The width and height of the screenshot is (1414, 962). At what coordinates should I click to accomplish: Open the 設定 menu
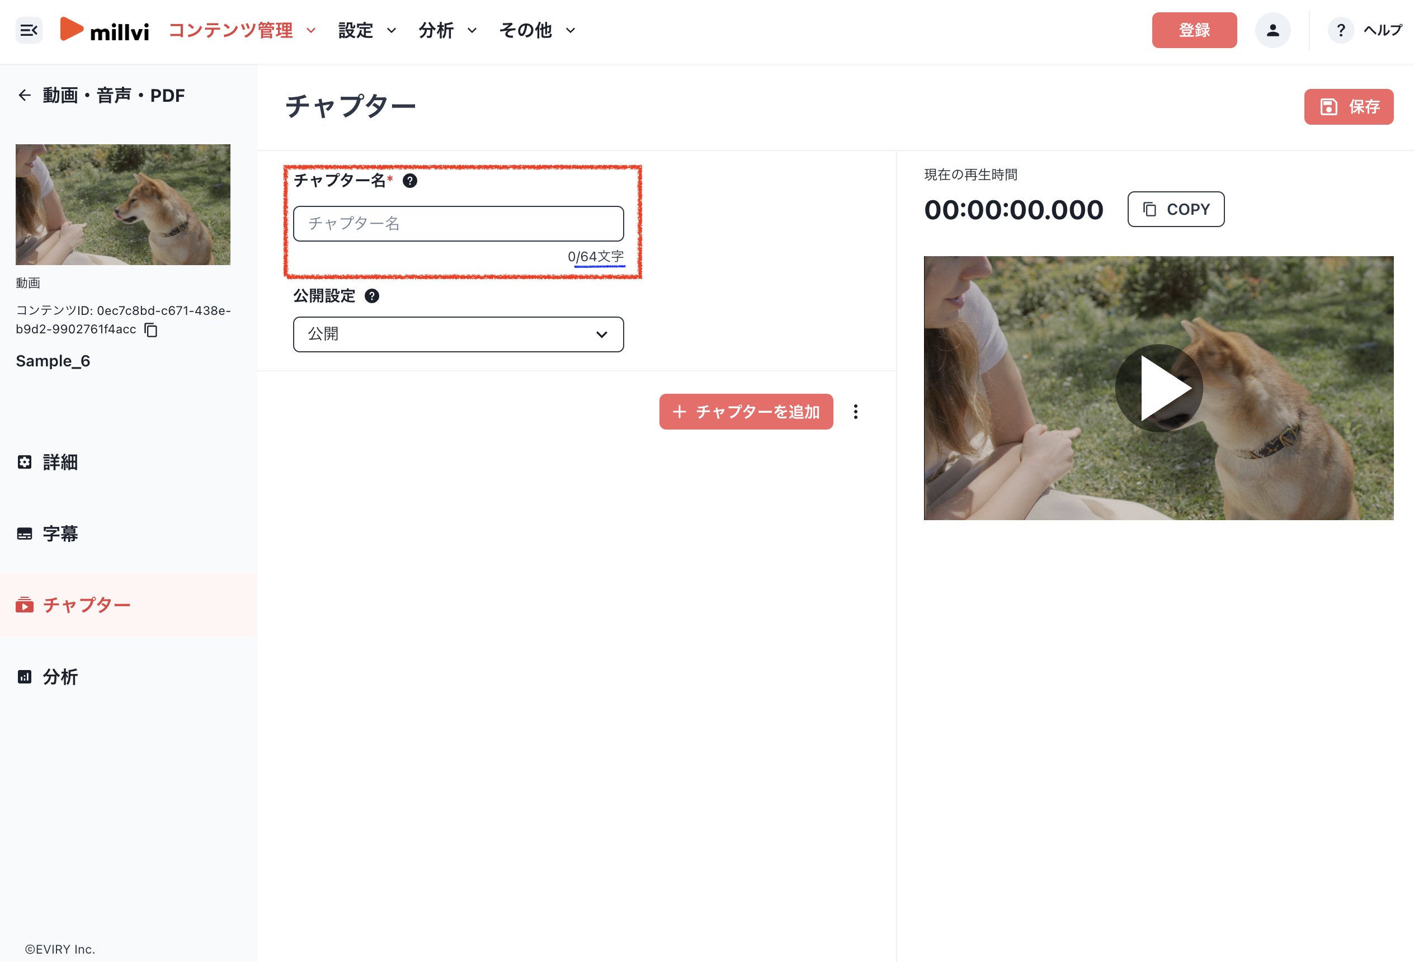point(367,30)
